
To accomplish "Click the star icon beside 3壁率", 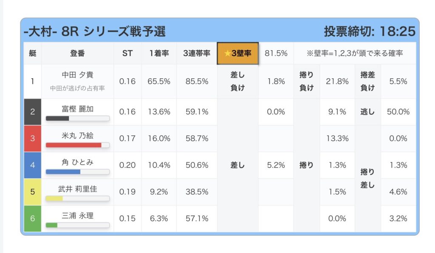I will [x=228, y=54].
